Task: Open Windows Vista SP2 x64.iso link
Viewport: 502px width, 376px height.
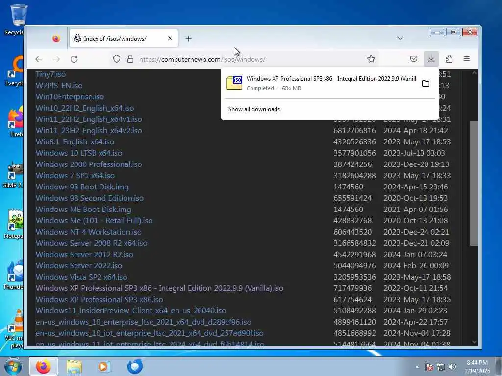Action: tap(82, 277)
